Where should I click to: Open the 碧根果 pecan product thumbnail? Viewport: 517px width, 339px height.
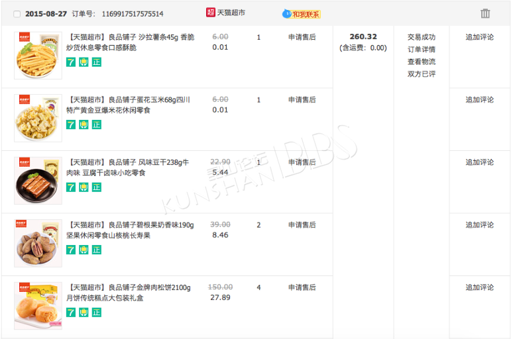pyautogui.click(x=38, y=243)
